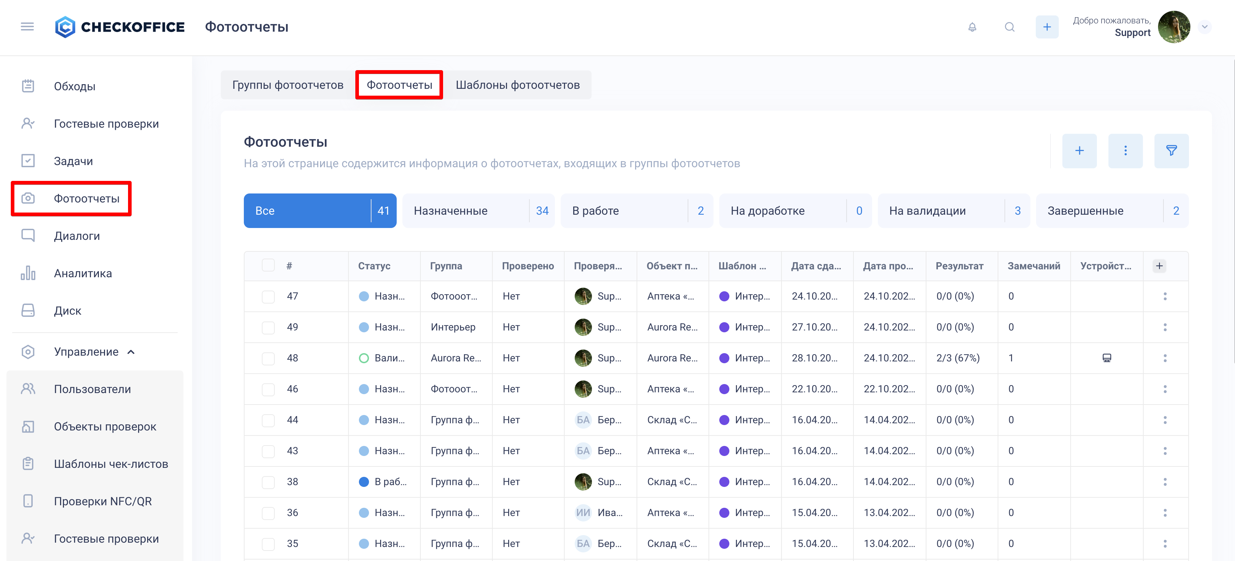This screenshot has width=1235, height=561.
Task: Open search with magnifier icon
Action: coord(1009,27)
